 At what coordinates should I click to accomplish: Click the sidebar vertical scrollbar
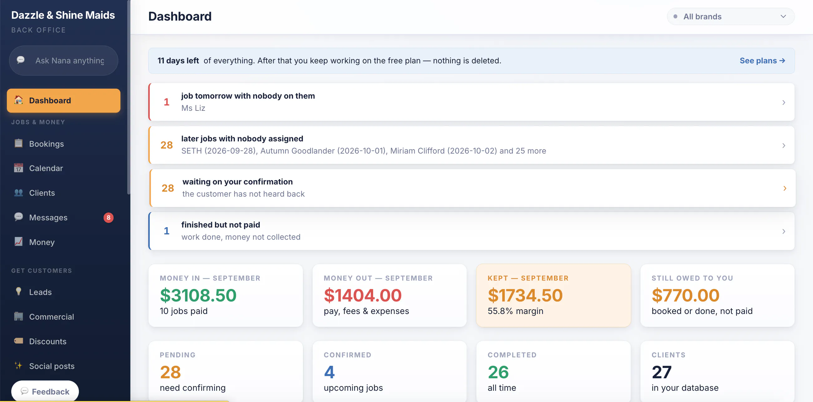pos(129,97)
